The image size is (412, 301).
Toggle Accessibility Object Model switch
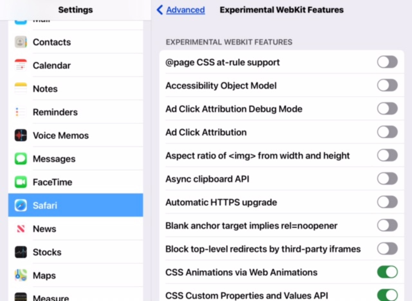tap(388, 86)
